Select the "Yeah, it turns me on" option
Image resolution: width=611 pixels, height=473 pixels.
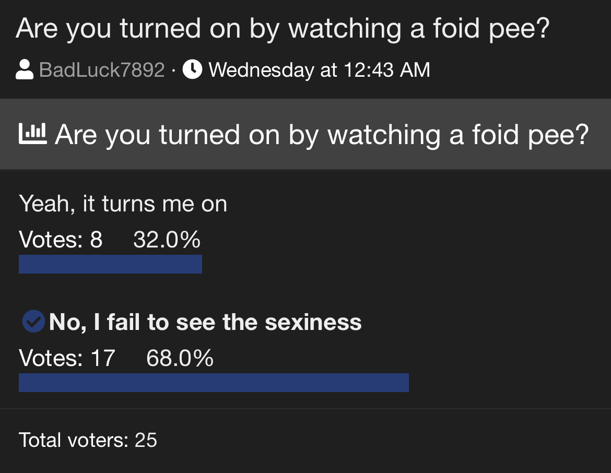(123, 204)
